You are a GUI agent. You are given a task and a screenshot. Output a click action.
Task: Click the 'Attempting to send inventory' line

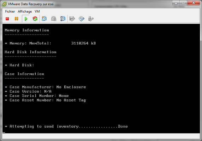(66, 127)
